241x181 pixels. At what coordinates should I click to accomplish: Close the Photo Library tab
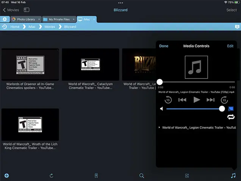(x=39, y=19)
